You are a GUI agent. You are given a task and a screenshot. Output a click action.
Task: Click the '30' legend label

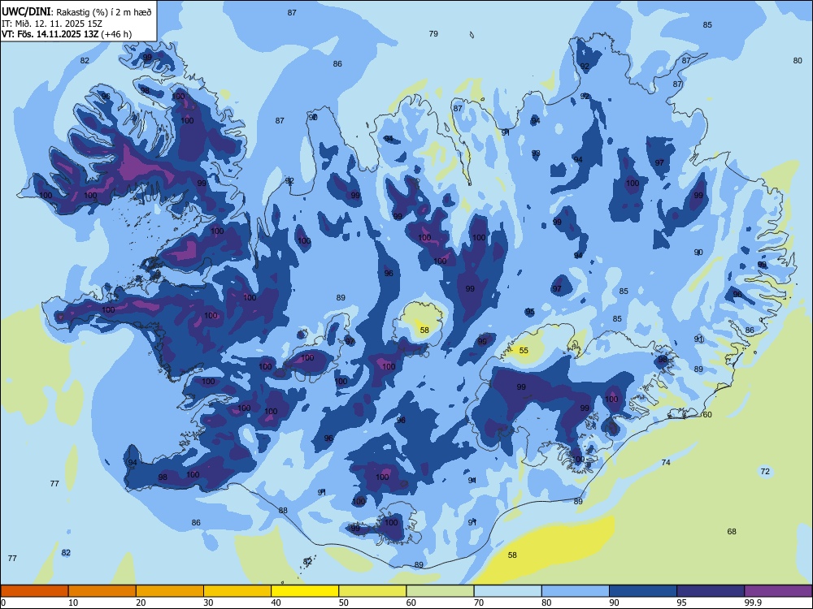tap(208, 603)
